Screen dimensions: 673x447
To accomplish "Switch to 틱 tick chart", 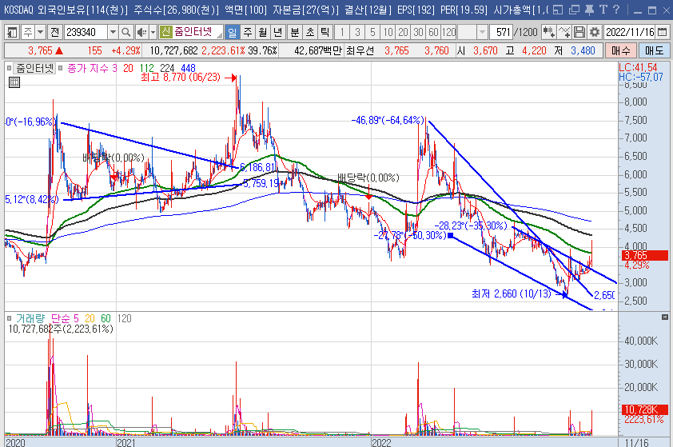I will (x=325, y=32).
